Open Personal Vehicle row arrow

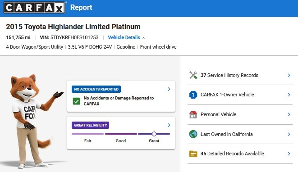coord(289,114)
